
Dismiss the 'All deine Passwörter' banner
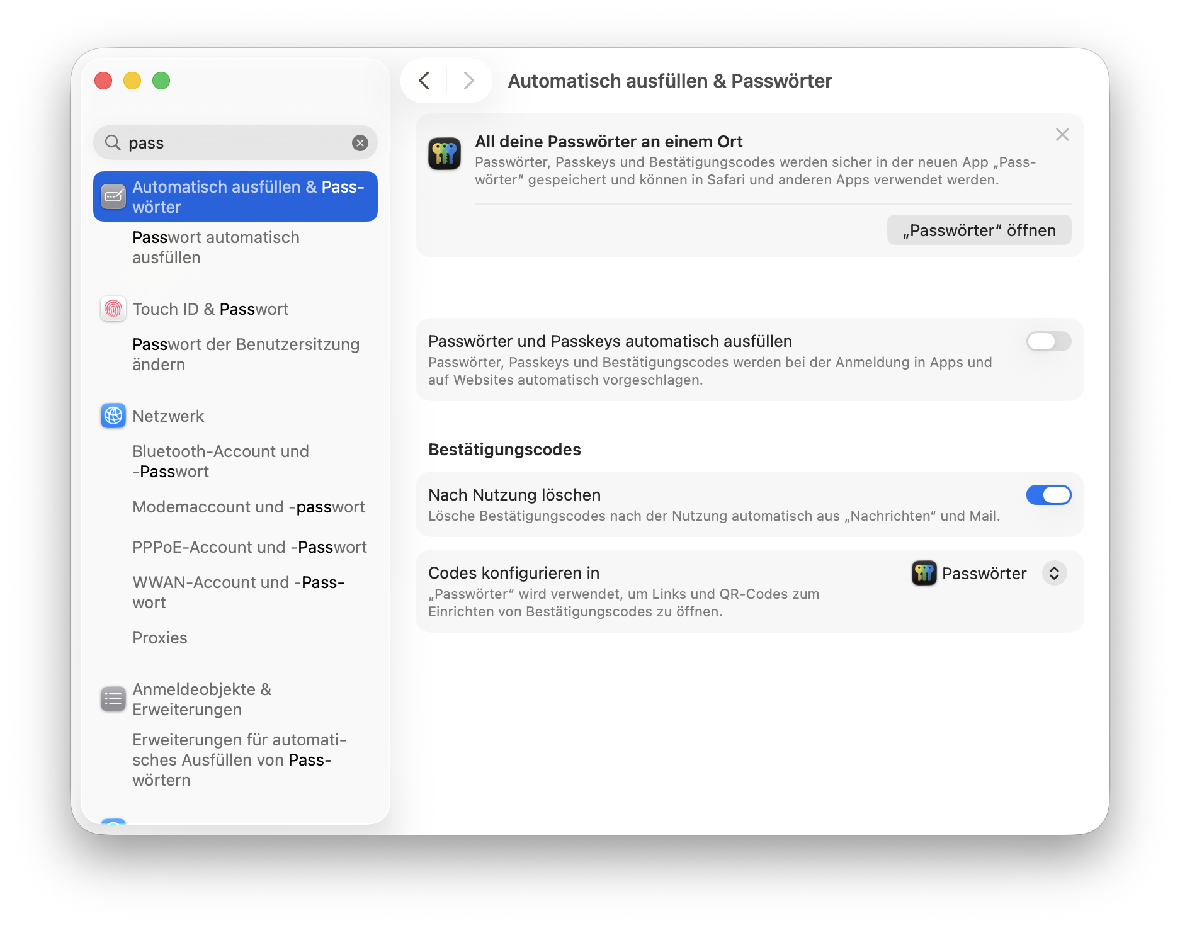[1062, 135]
